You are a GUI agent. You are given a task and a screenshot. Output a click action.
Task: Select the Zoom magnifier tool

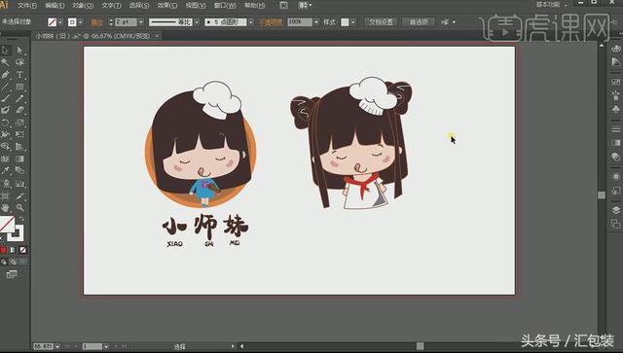pos(19,207)
